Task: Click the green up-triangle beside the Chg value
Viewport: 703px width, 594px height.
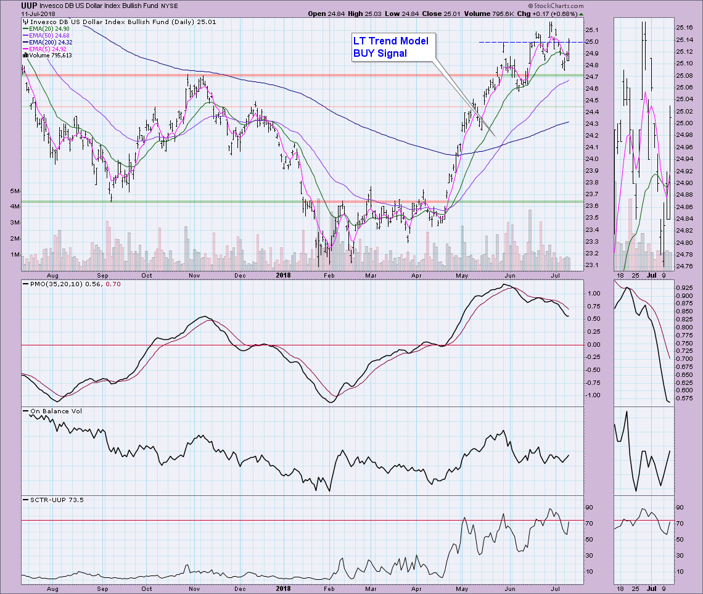Action: click(581, 14)
